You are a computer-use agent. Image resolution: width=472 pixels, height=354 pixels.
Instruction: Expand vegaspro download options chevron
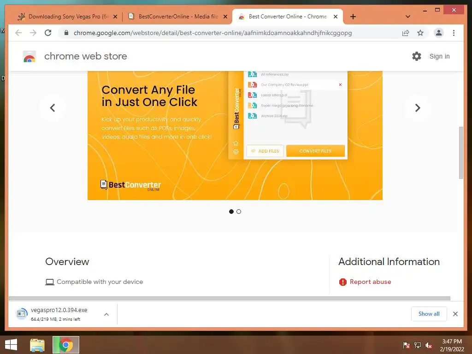(x=106, y=314)
